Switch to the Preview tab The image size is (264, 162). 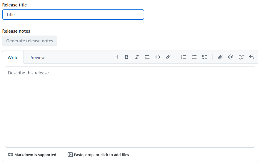pos(37,57)
